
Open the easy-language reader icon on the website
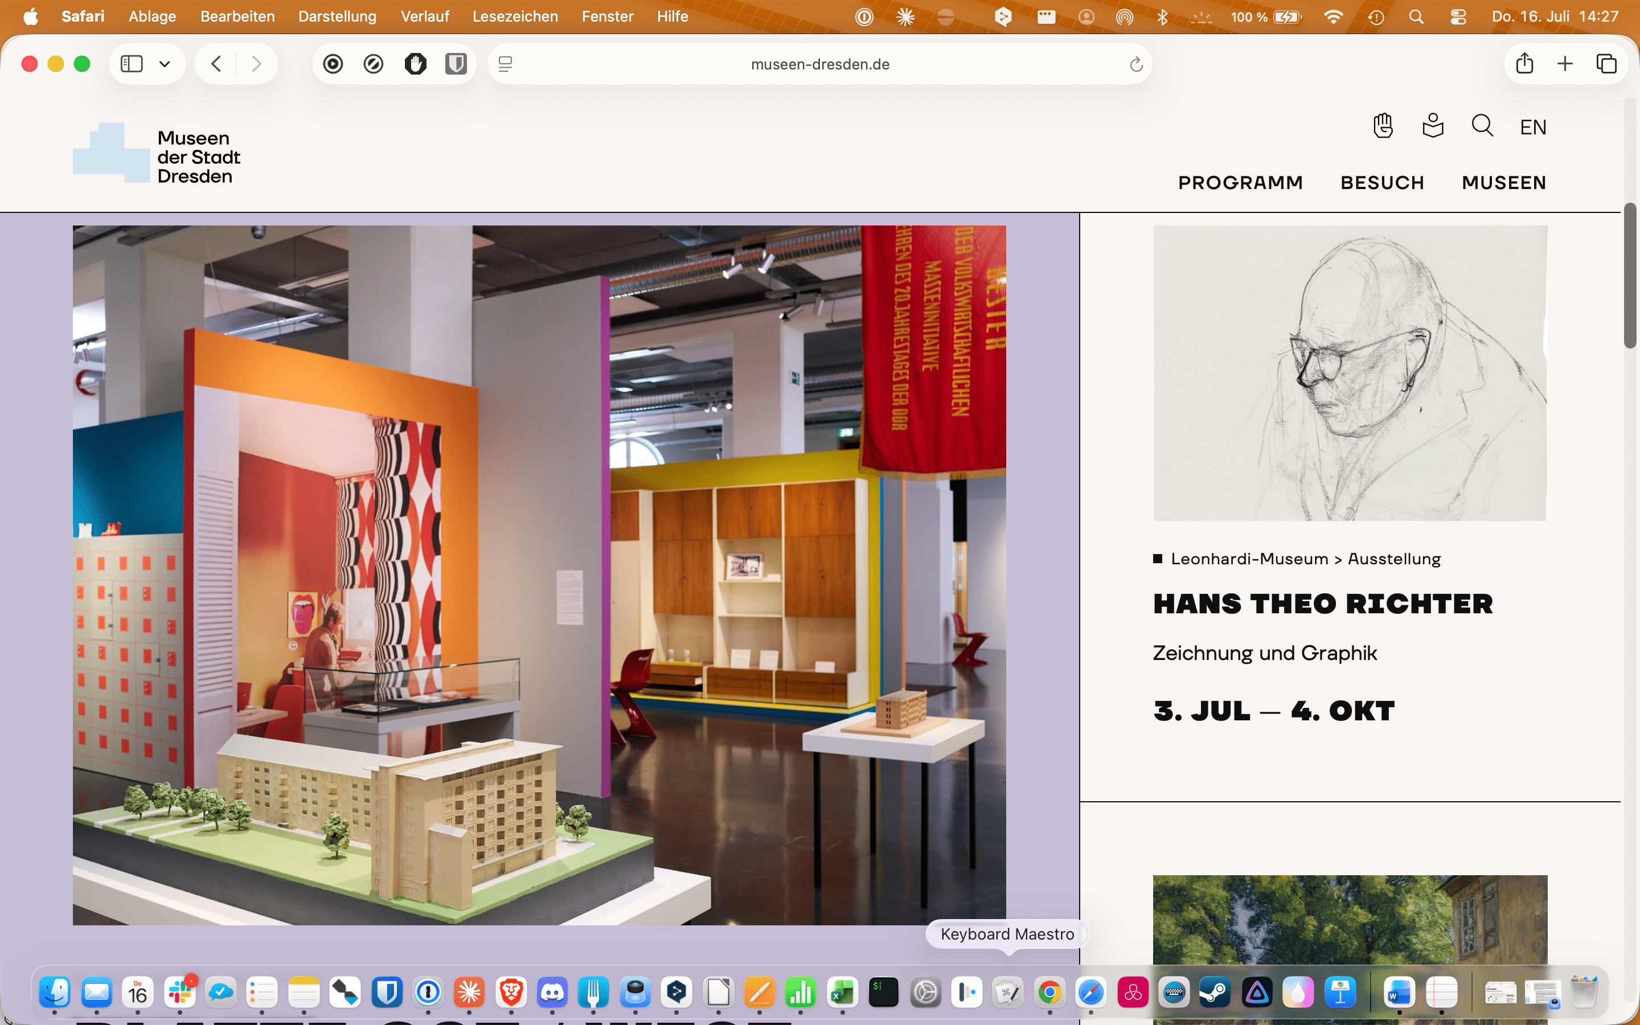point(1433,125)
